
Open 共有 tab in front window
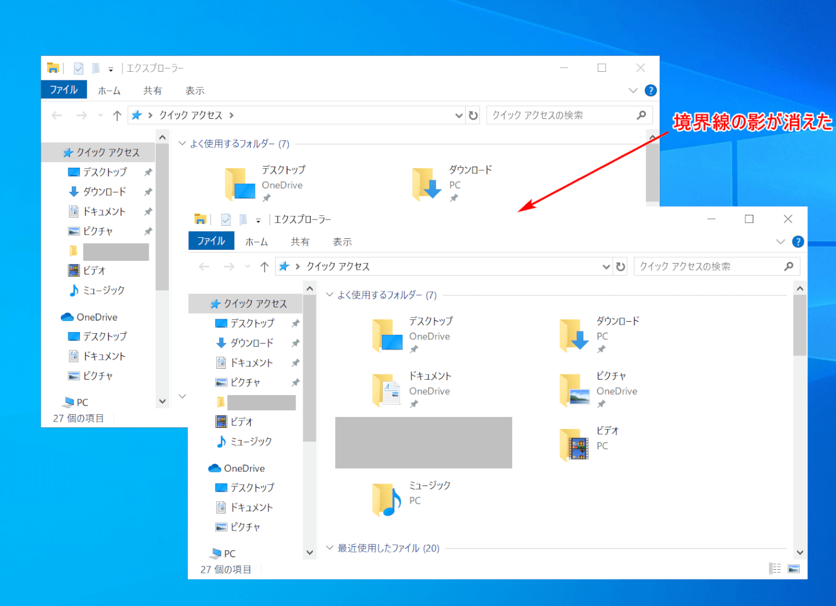300,242
